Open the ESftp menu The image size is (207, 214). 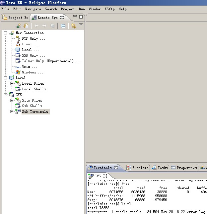point(109,9)
